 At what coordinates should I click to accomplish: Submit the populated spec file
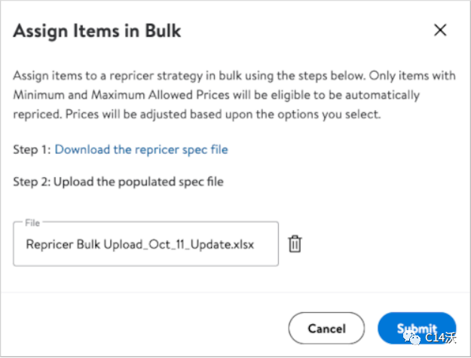(x=416, y=328)
